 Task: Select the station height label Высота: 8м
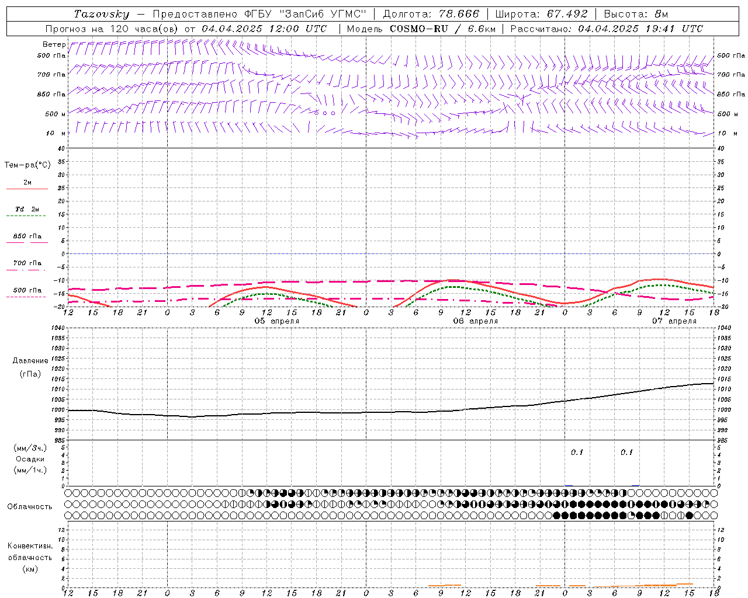636,14
